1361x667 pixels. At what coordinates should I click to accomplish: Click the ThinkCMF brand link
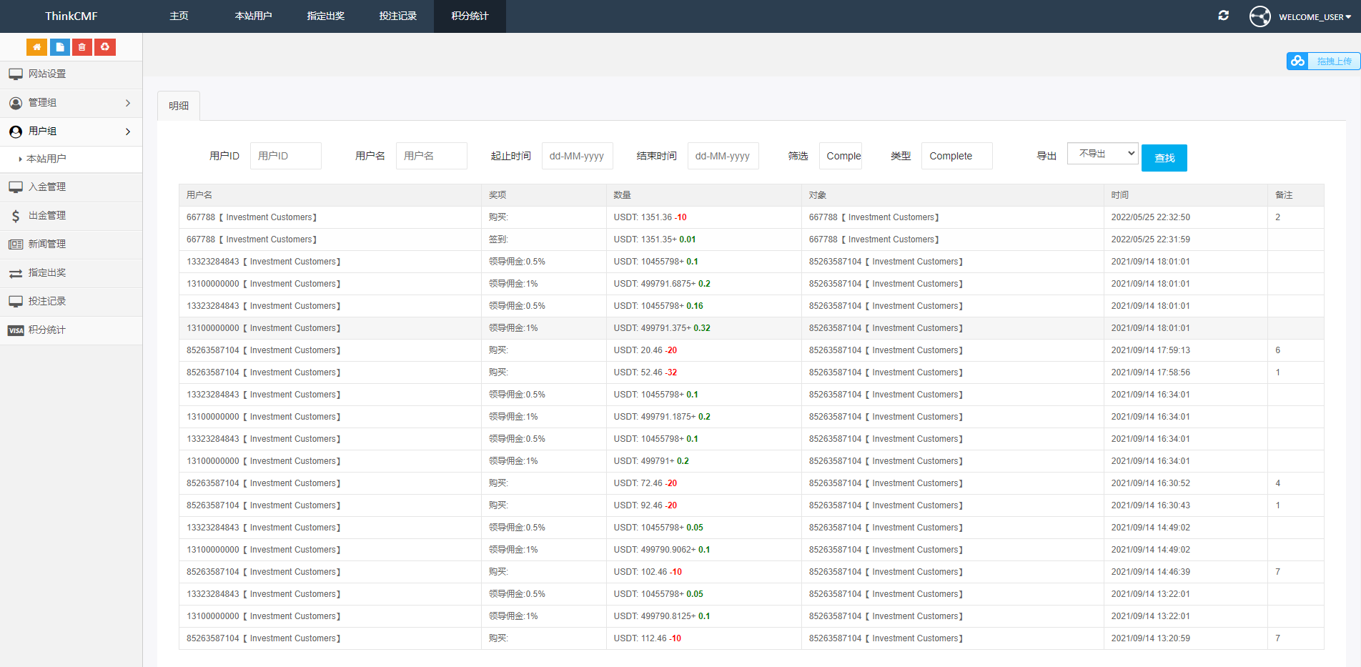(71, 16)
